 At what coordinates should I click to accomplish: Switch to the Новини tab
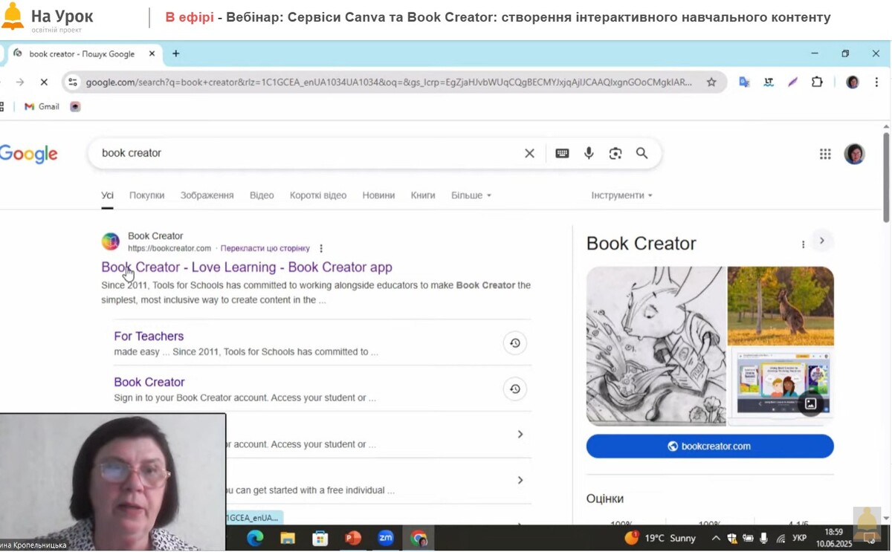coord(378,195)
